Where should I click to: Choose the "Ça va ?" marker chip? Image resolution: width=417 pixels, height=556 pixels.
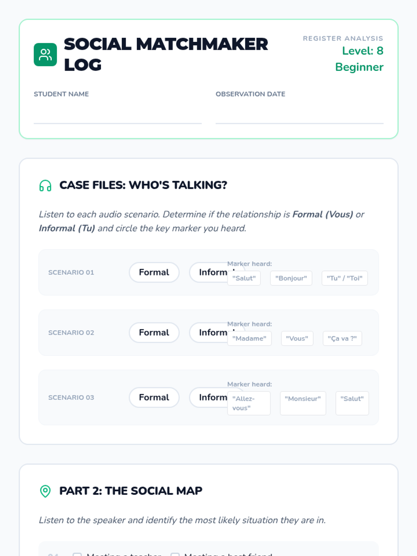(x=342, y=338)
